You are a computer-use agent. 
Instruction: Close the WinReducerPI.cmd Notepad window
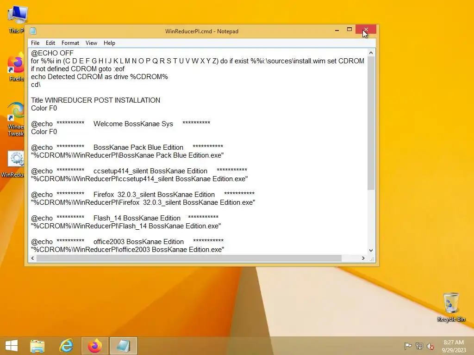click(366, 29)
